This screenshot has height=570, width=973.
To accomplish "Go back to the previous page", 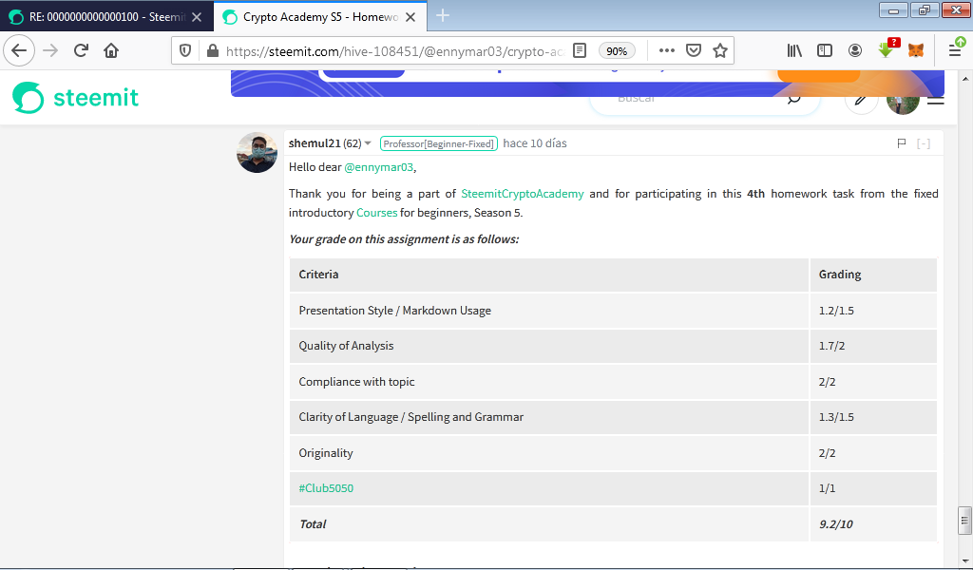I will point(19,50).
